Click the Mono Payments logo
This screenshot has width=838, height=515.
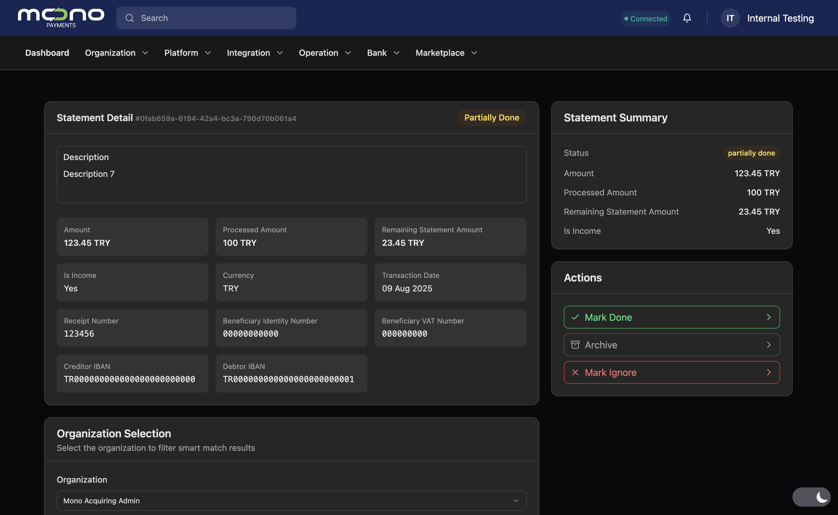point(61,18)
